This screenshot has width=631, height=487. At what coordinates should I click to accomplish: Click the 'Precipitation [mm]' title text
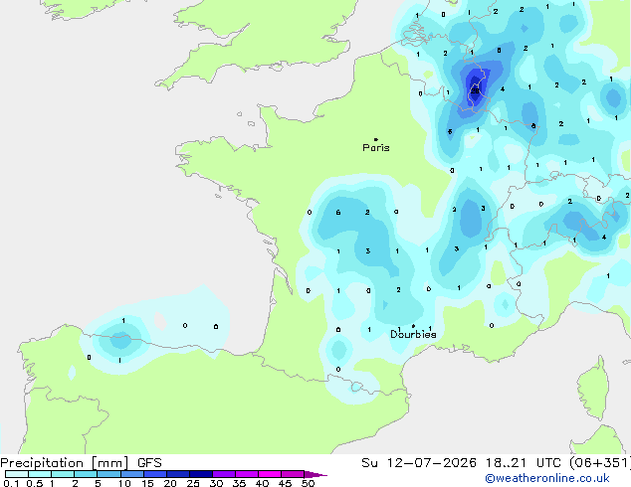pyautogui.click(x=65, y=463)
